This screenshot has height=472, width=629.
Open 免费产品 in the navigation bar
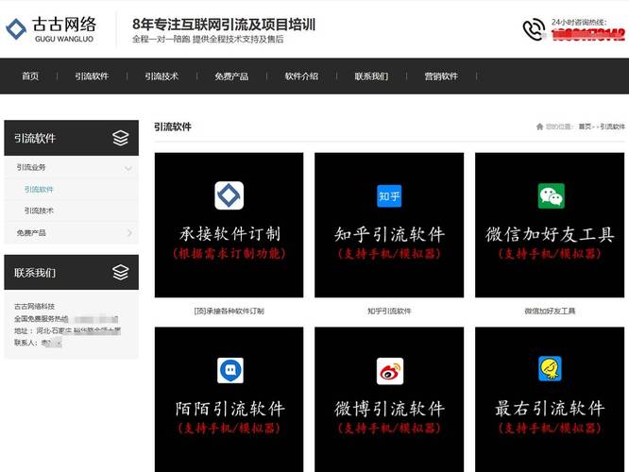231,76
